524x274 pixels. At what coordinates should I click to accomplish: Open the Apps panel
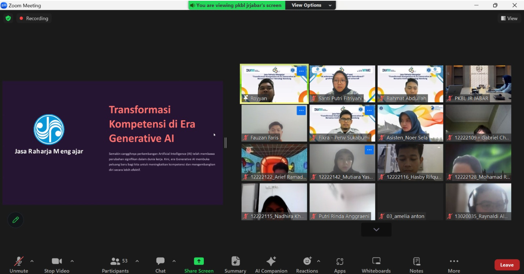[x=340, y=265]
